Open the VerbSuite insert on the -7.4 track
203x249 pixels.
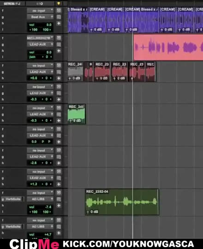[13, 199]
